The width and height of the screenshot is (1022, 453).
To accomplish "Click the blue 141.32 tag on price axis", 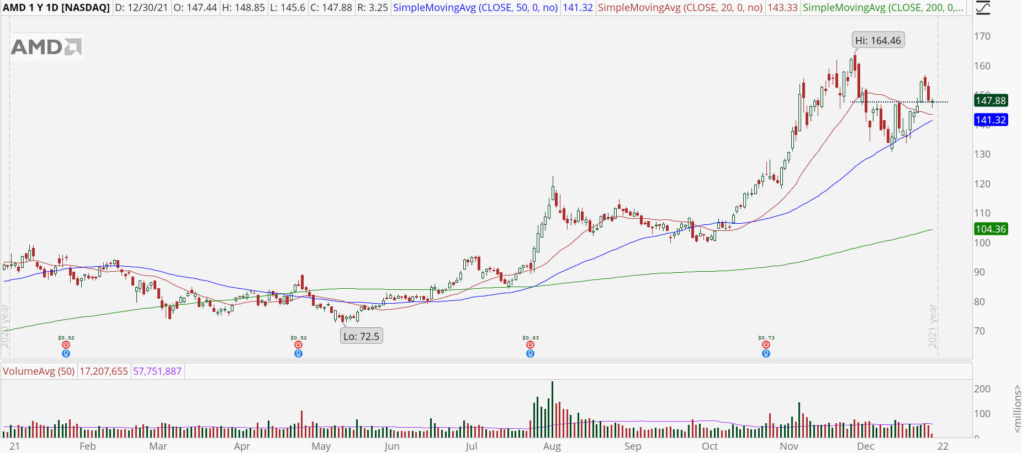I will click(x=991, y=120).
